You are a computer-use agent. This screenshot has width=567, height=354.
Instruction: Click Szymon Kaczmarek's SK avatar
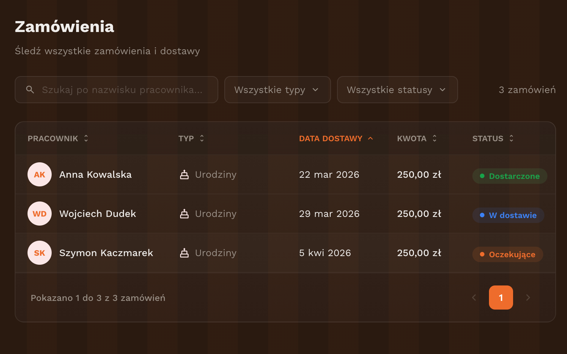tap(40, 253)
